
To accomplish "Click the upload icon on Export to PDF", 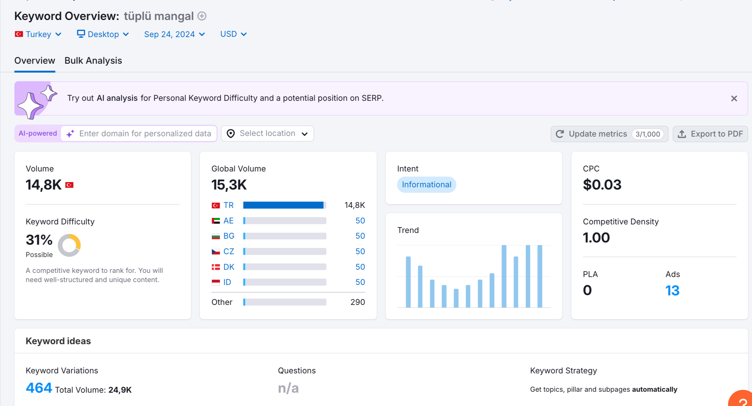I will click(x=682, y=134).
